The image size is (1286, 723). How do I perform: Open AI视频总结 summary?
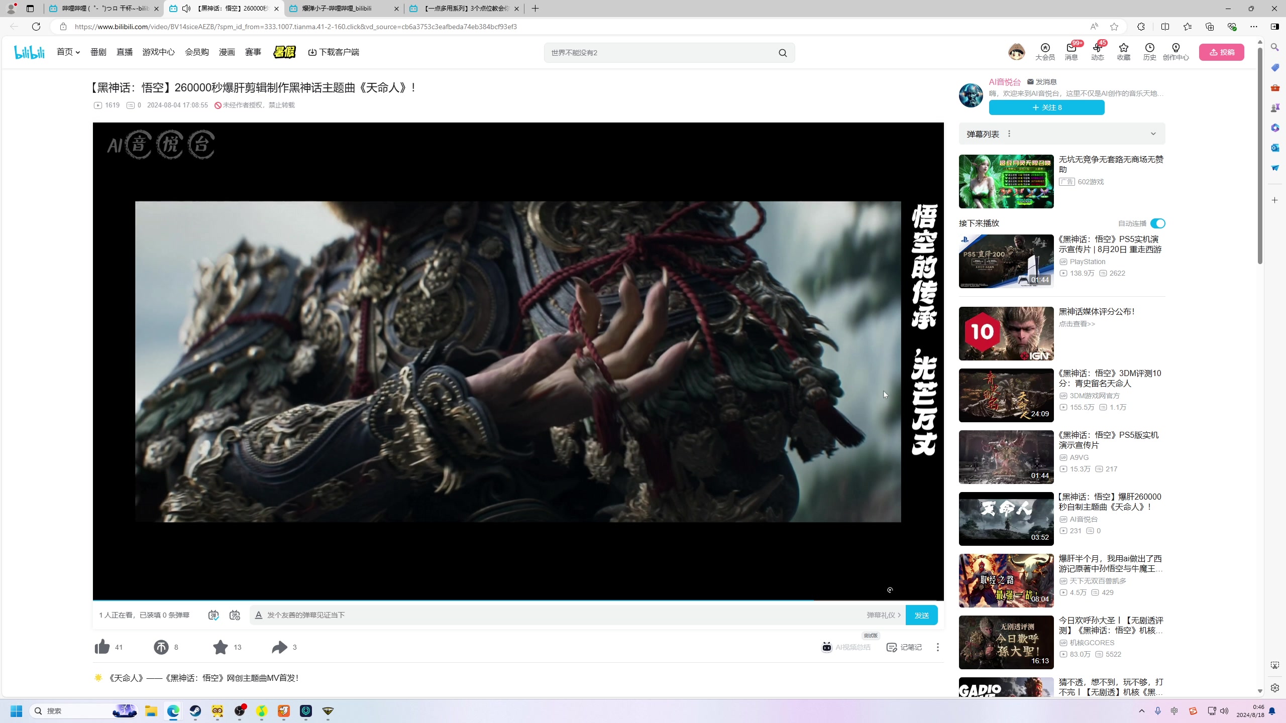[x=846, y=647]
